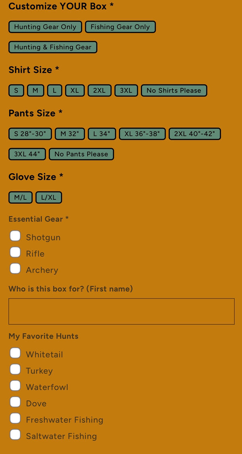Choose XL shirt size

coord(75,90)
